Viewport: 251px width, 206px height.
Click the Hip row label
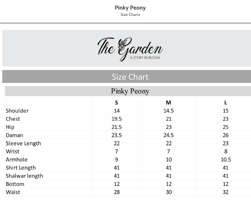coord(10,127)
